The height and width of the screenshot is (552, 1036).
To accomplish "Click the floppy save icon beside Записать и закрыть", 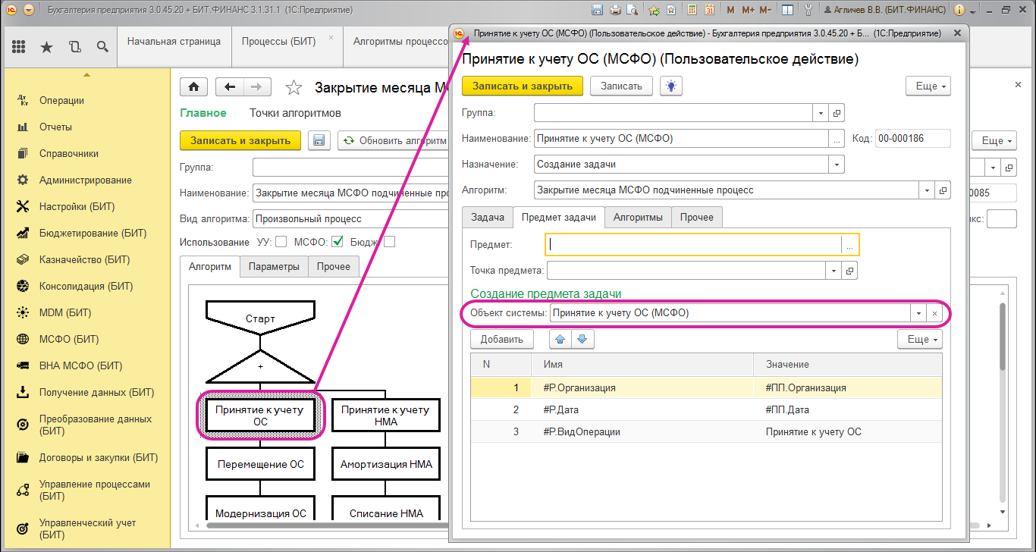I will [x=319, y=140].
